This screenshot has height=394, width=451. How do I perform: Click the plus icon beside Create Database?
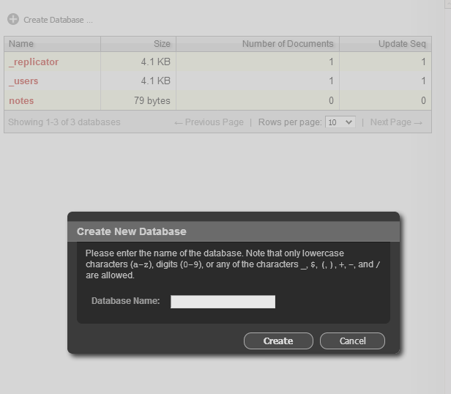point(13,19)
